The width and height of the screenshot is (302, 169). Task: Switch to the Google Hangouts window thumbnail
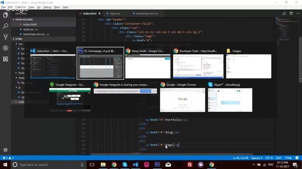(x=70, y=97)
